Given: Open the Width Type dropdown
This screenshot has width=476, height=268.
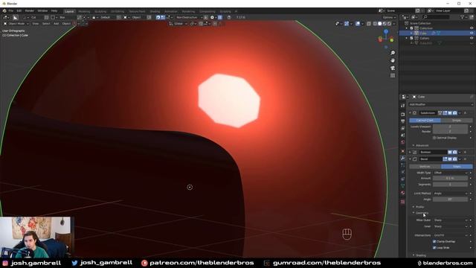Looking at the screenshot, I should [x=451, y=173].
